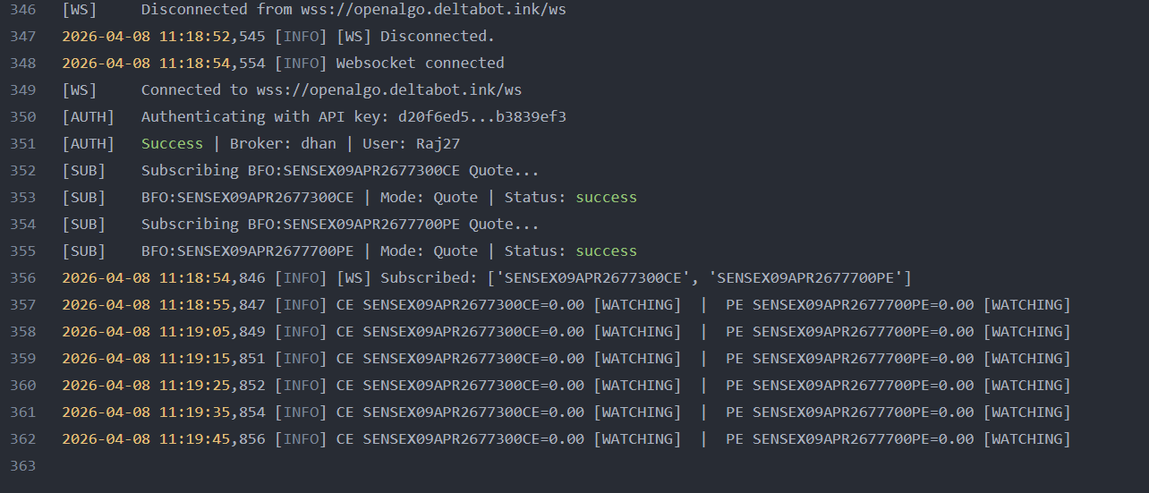This screenshot has width=1149, height=493.
Task: Click green success status on line 353
Action: (606, 198)
